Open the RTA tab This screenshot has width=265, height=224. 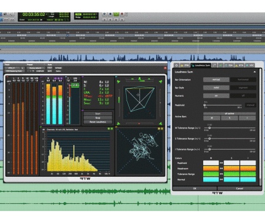click(x=240, y=65)
